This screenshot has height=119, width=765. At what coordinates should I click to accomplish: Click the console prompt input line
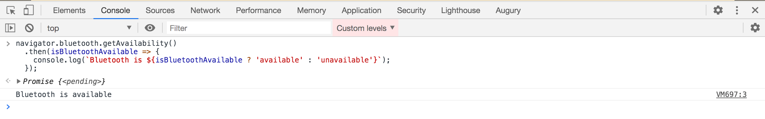point(386,107)
